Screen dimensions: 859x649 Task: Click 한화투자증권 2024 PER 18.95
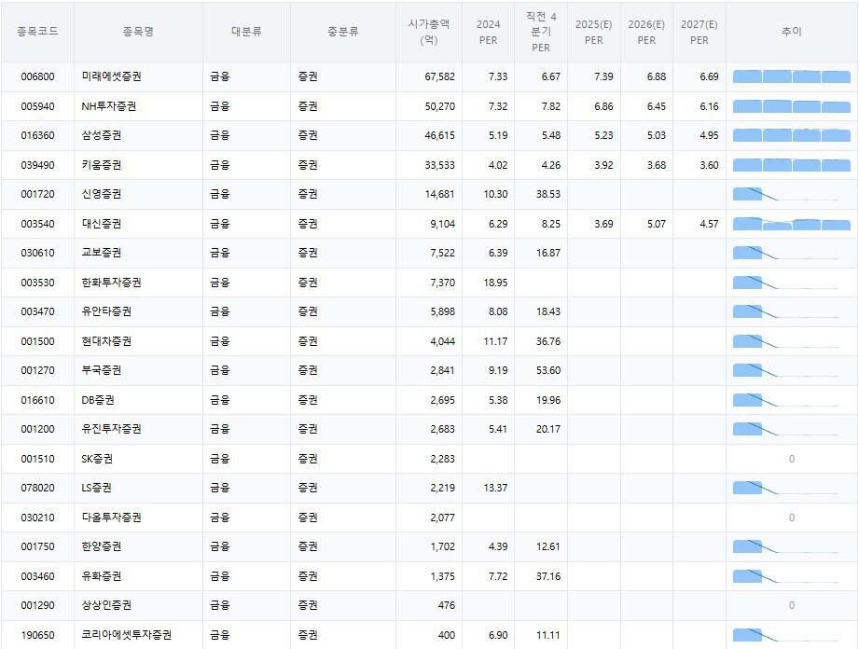[495, 283]
